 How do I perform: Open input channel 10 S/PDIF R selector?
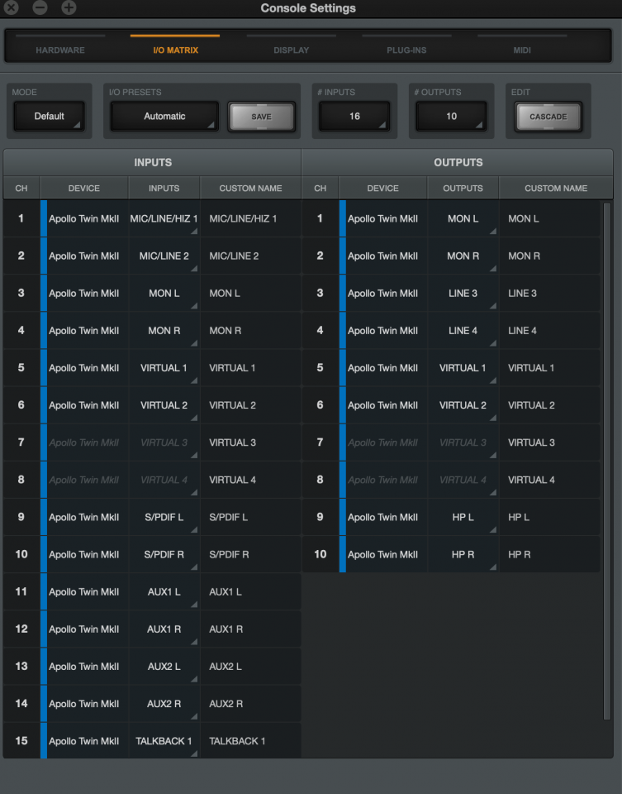(164, 554)
